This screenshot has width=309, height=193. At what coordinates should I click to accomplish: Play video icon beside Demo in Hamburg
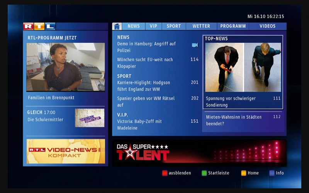pyautogui.click(x=195, y=45)
